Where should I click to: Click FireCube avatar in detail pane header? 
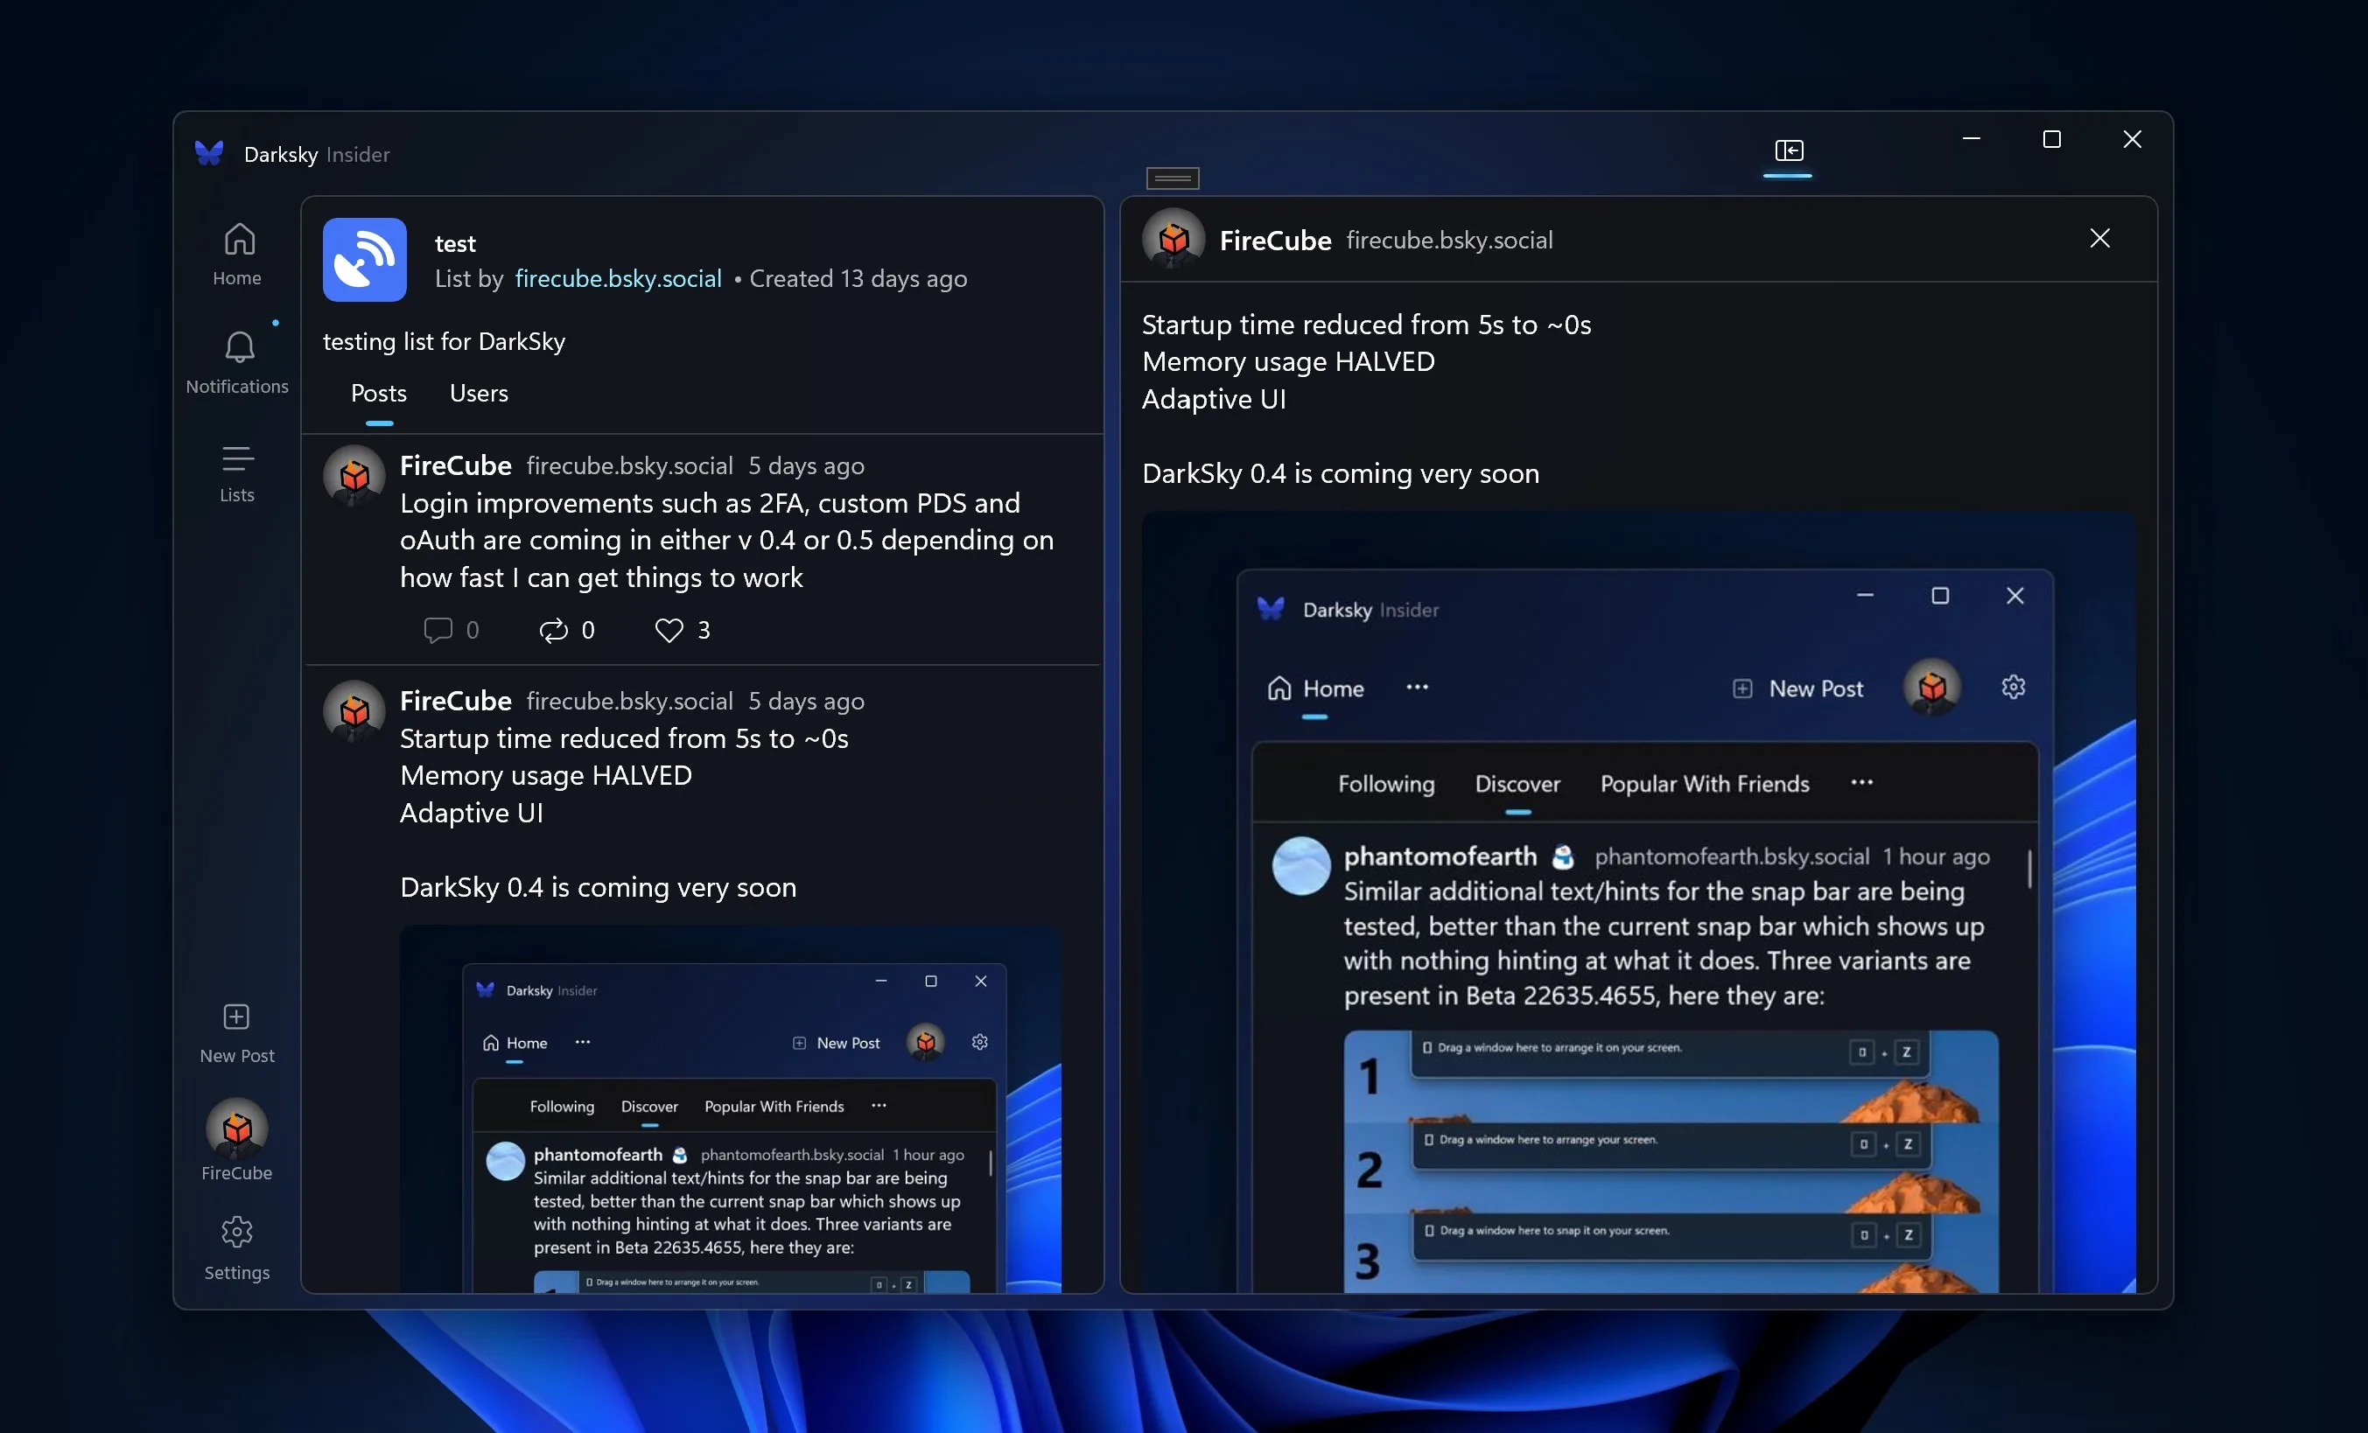coord(1173,239)
